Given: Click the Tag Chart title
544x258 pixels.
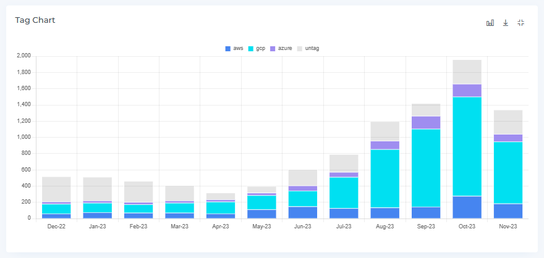Looking at the screenshot, I should coord(35,20).
